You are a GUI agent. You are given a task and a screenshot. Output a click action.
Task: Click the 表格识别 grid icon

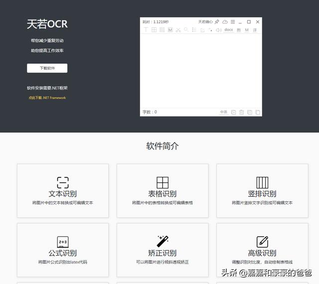click(x=162, y=182)
